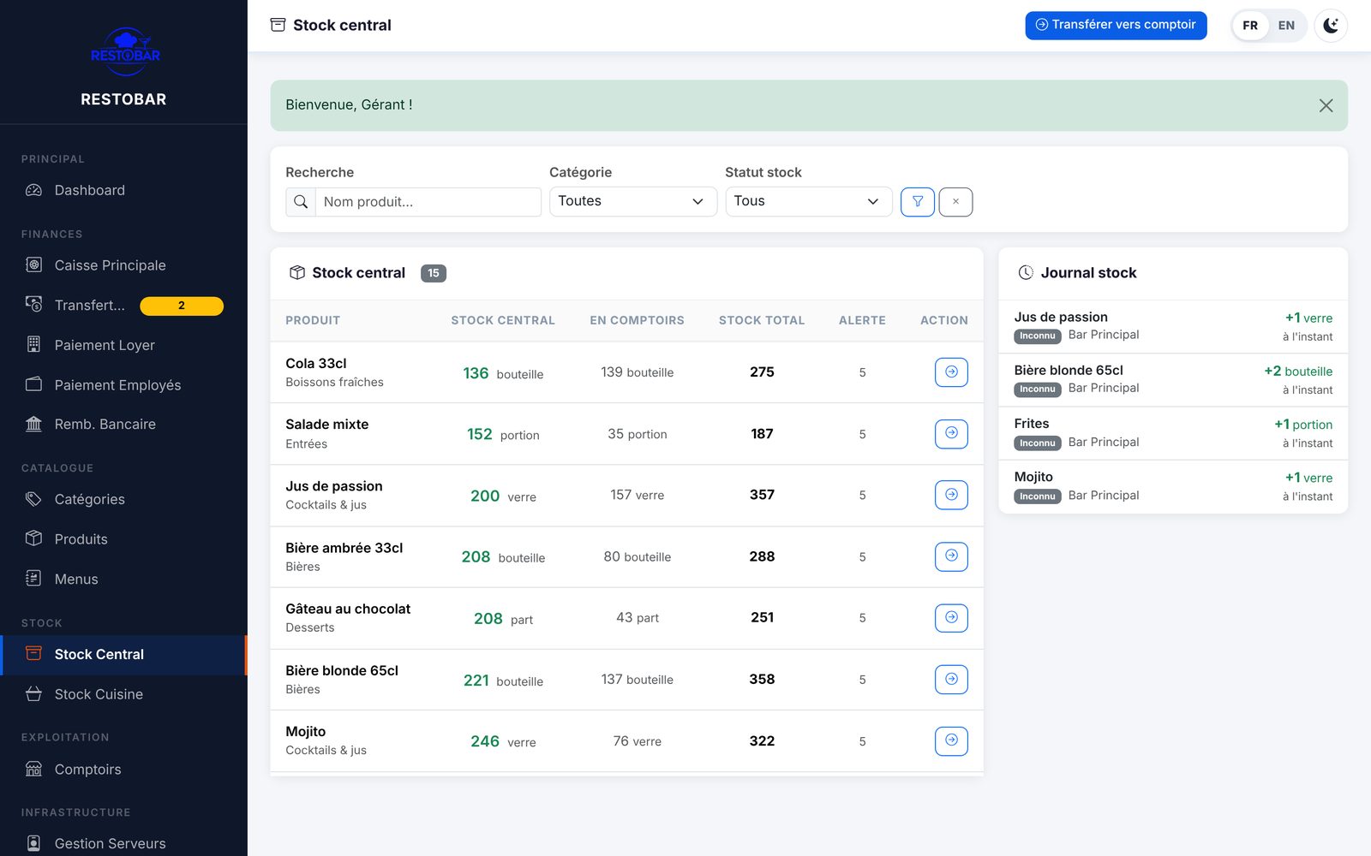Open Comptoirs in the sidebar

click(x=123, y=770)
